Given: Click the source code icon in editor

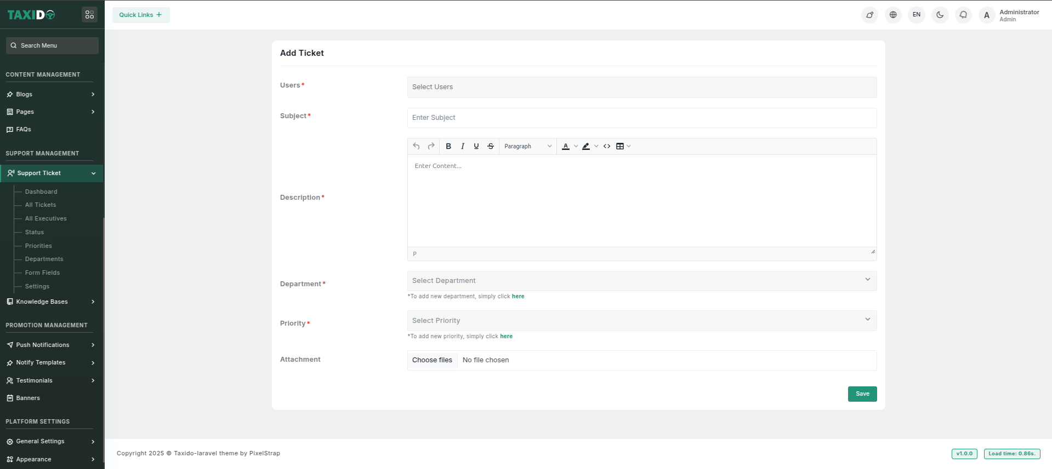Looking at the screenshot, I should coord(607,146).
